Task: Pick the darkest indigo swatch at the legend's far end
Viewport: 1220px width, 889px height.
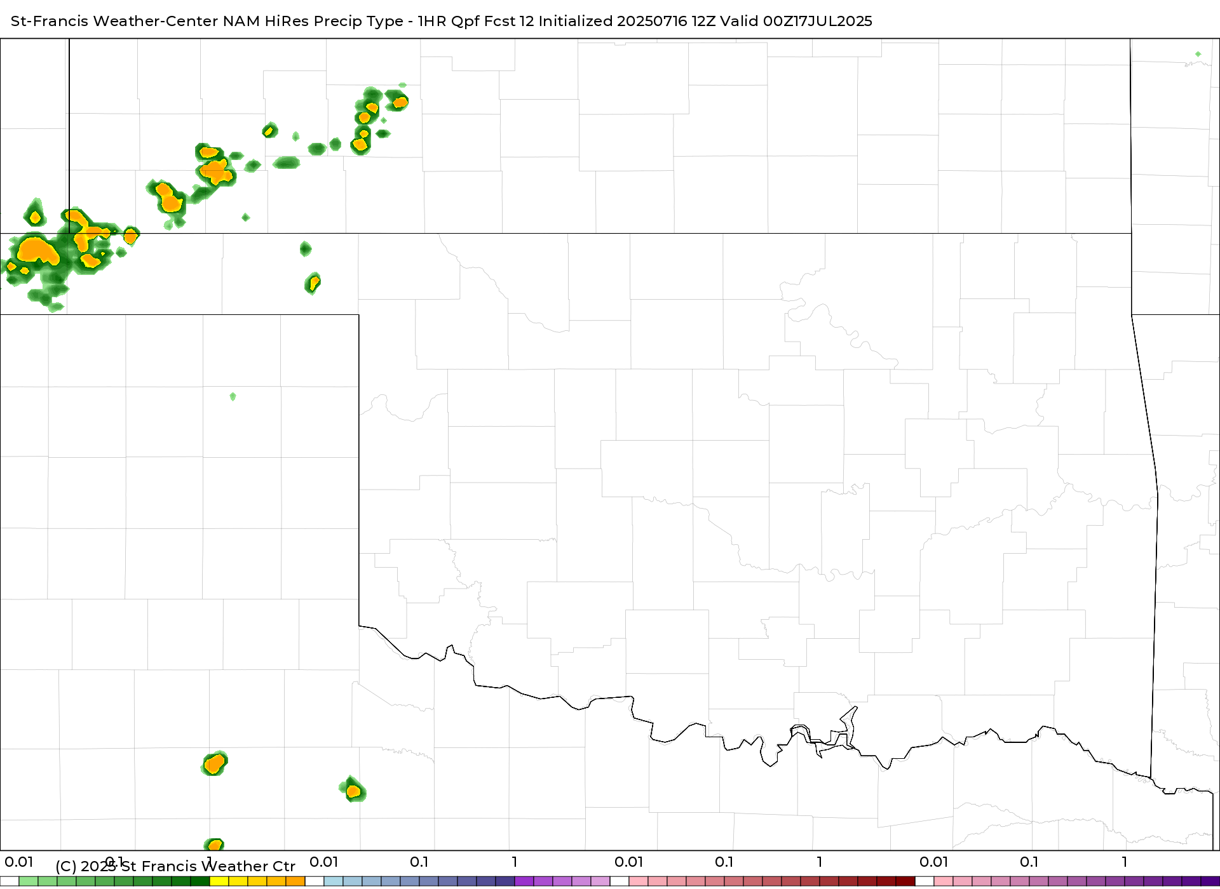Action: [1210, 881]
